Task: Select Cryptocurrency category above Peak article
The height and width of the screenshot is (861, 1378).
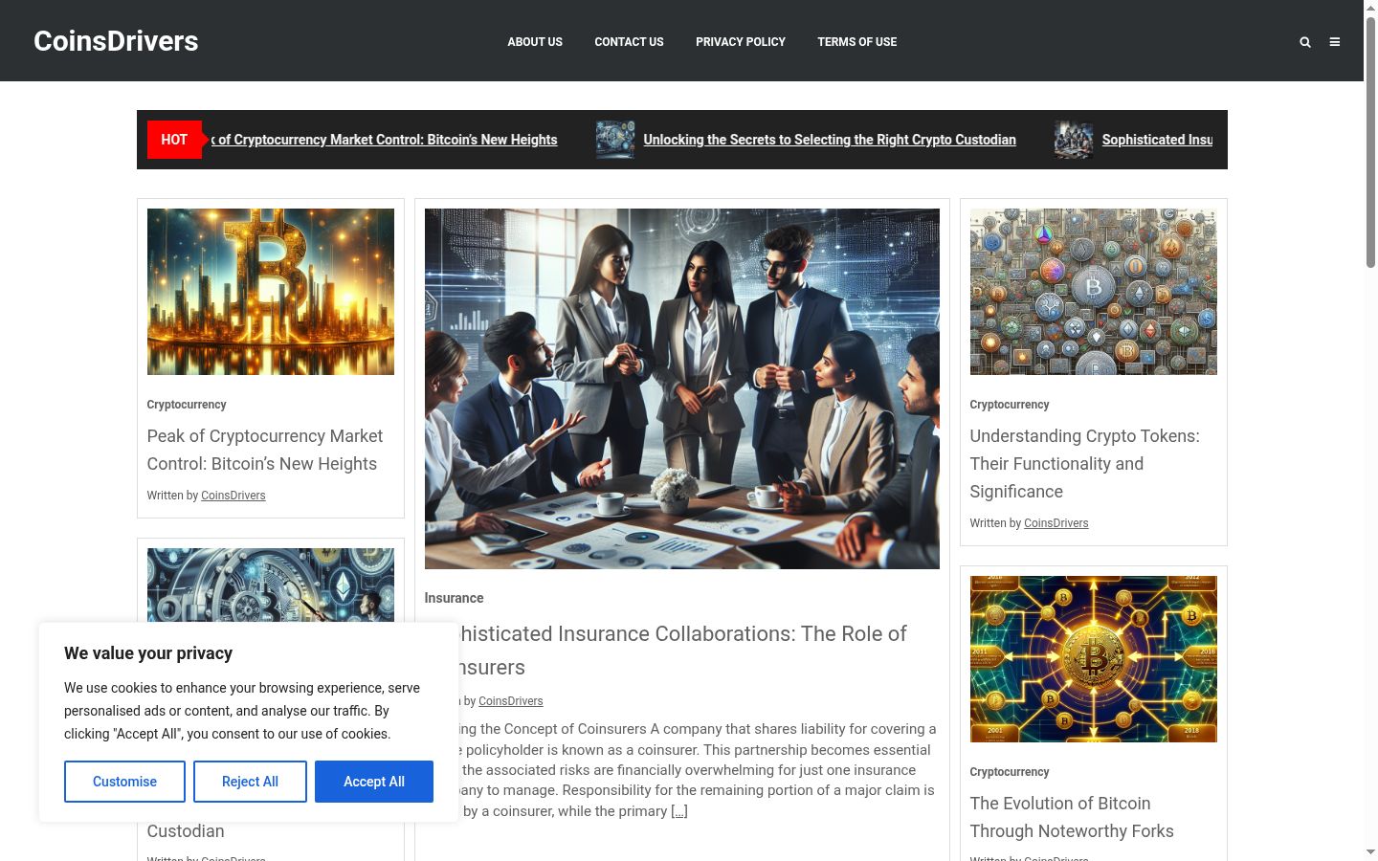Action: coord(187,405)
